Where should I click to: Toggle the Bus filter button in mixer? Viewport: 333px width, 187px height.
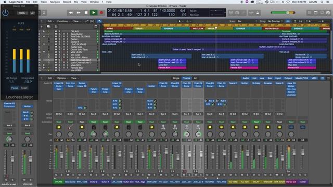coord(270,78)
